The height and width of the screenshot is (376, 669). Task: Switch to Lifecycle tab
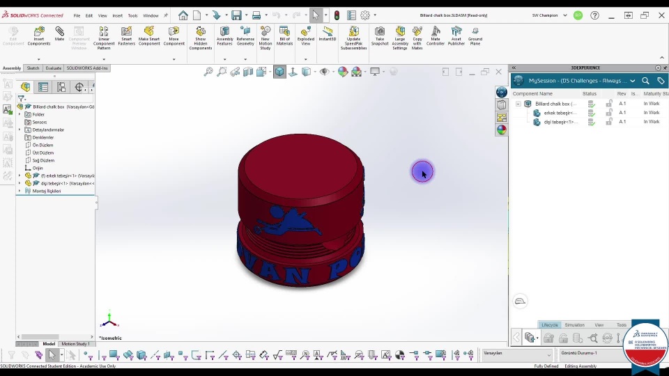tap(550, 325)
